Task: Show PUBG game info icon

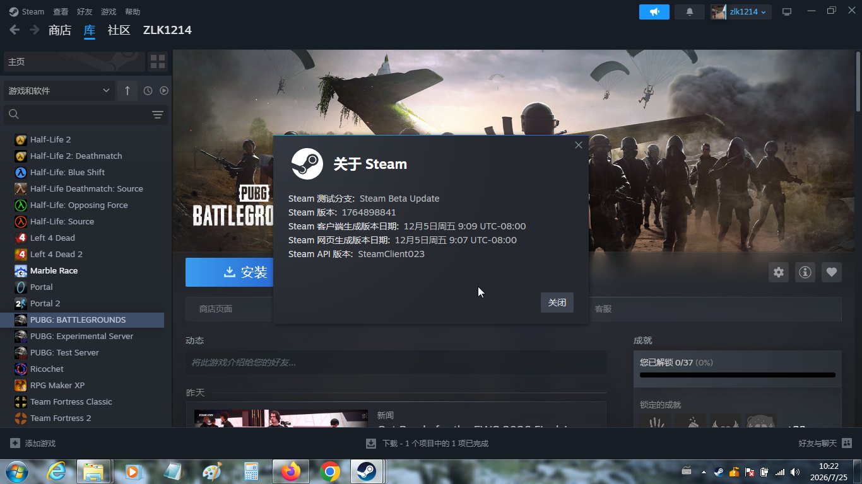Action: click(x=805, y=272)
